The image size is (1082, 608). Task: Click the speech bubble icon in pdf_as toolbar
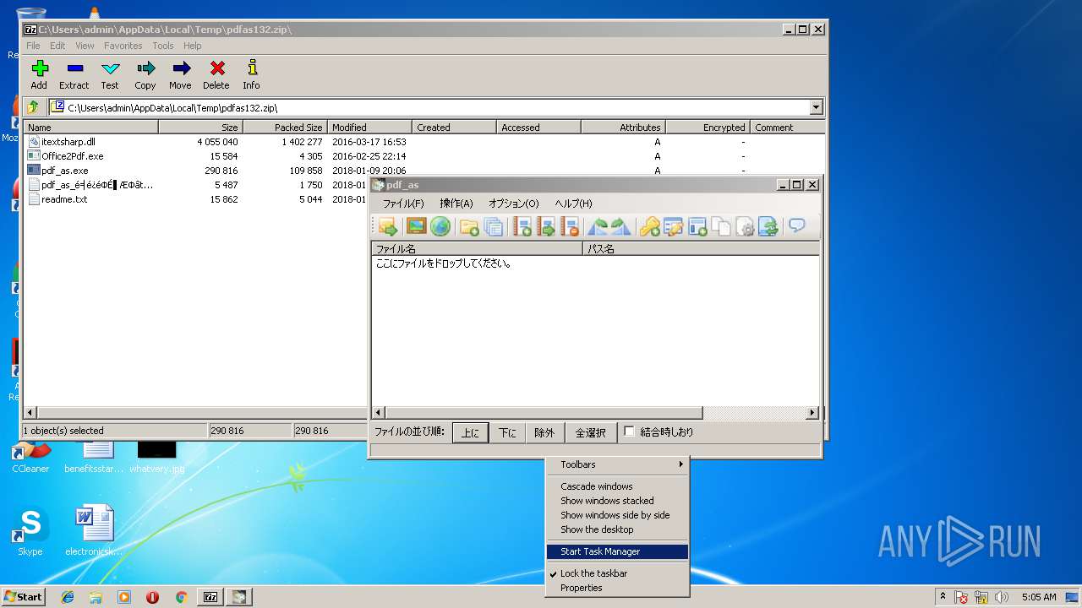[797, 226]
